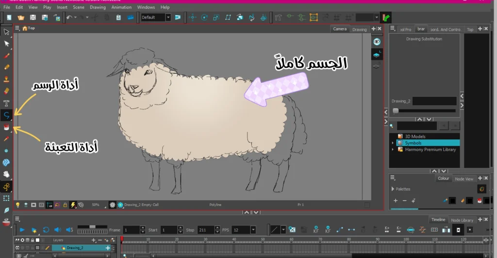
Task: Click the Add Keyframe KF icon
Action: 315,229
